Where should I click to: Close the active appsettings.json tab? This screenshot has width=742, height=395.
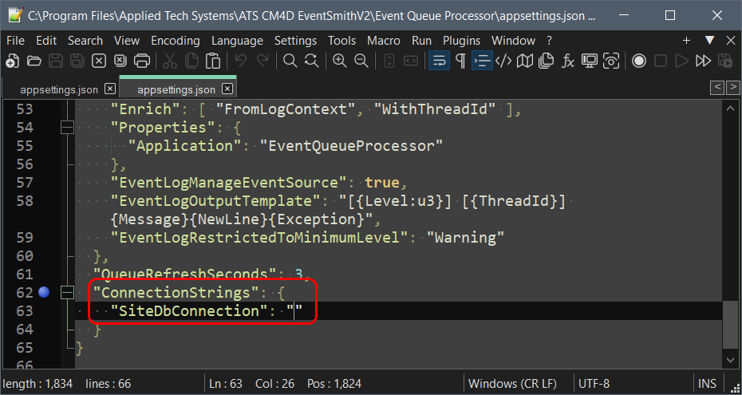click(227, 89)
